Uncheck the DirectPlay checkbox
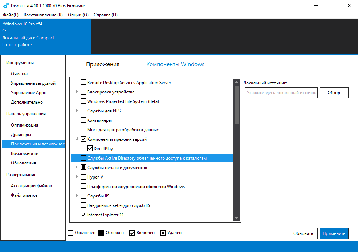This screenshot has width=358, height=252. click(x=90, y=149)
